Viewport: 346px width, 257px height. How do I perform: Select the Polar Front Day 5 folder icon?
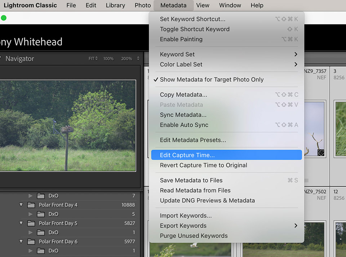pos(31,223)
